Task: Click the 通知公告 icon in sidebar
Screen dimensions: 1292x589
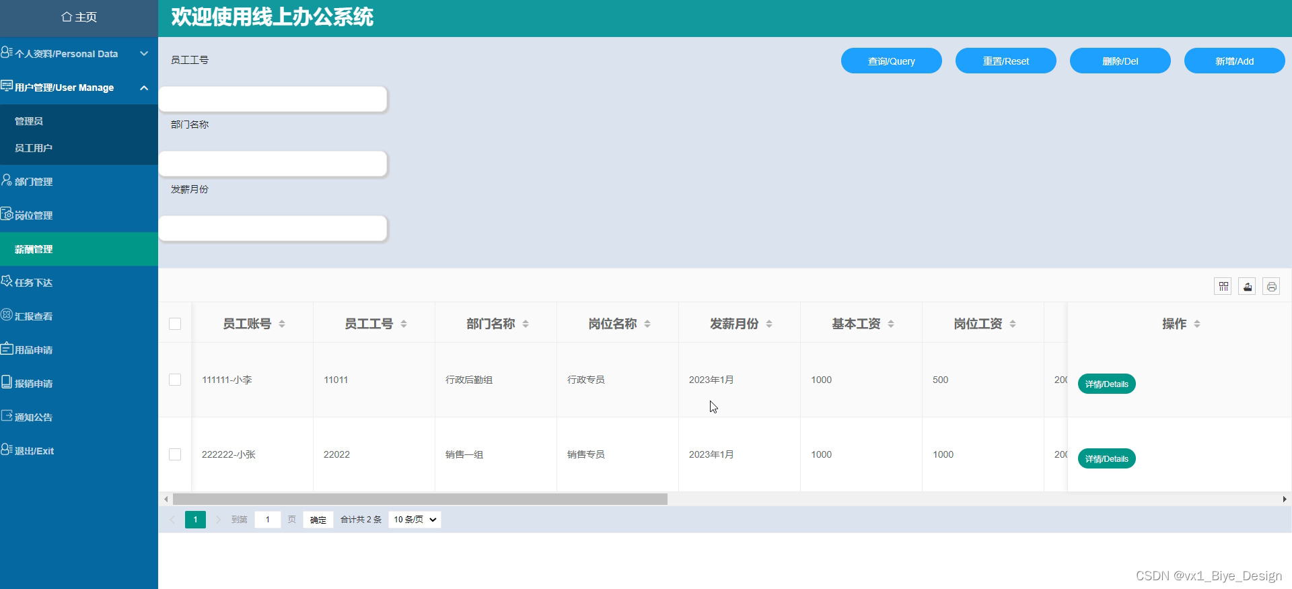Action: (7, 415)
